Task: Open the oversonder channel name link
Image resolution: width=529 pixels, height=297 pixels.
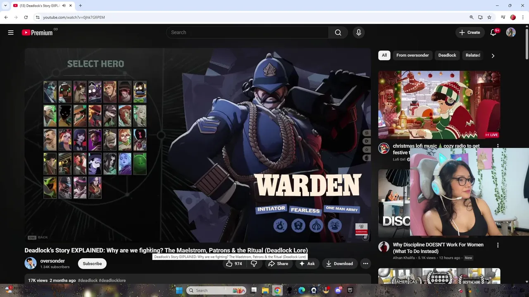Action: pyautogui.click(x=52, y=261)
